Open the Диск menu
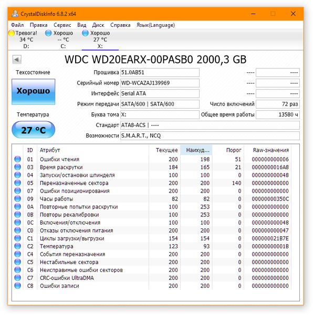This screenshot has height=315, width=313. 98,25
